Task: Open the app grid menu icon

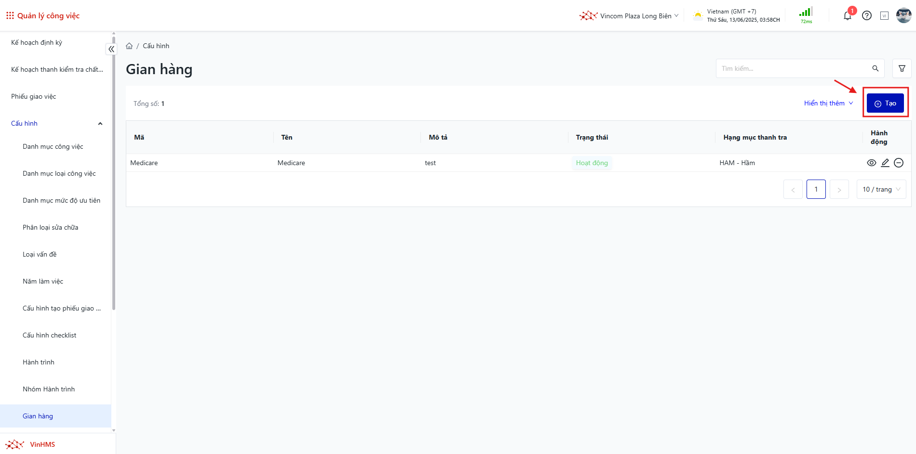Action: pyautogui.click(x=10, y=16)
